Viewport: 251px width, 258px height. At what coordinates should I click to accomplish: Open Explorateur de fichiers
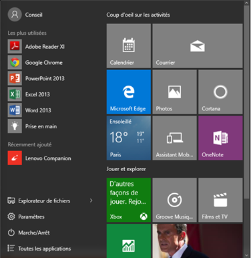pos(39,201)
